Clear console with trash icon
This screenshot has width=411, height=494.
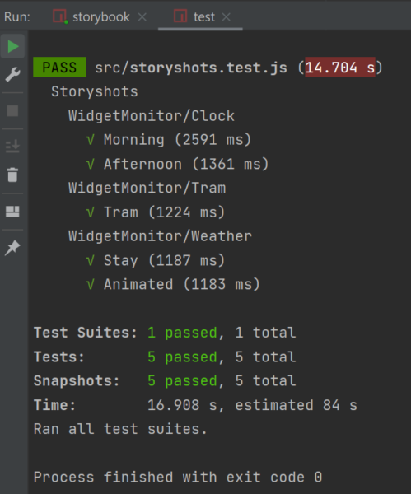tap(12, 175)
